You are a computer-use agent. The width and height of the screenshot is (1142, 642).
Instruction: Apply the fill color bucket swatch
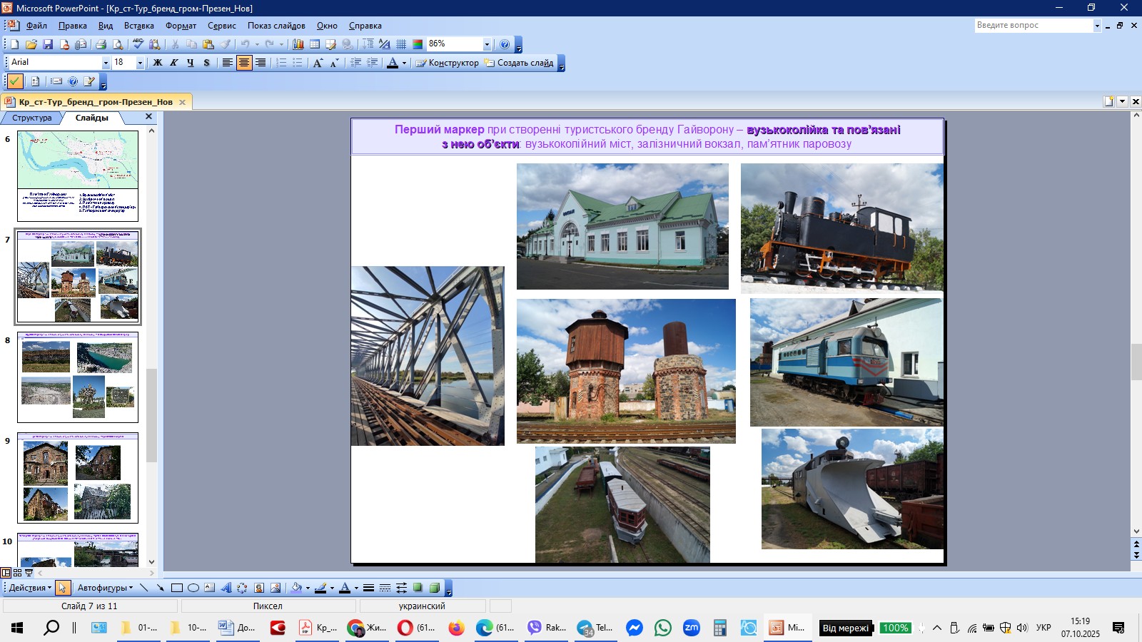click(296, 588)
